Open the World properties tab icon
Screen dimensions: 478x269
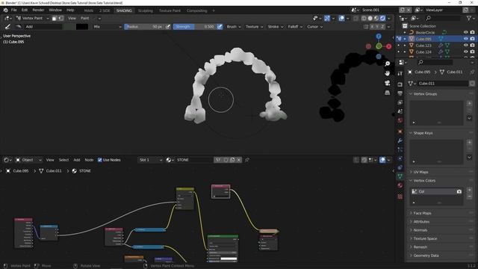400,120
